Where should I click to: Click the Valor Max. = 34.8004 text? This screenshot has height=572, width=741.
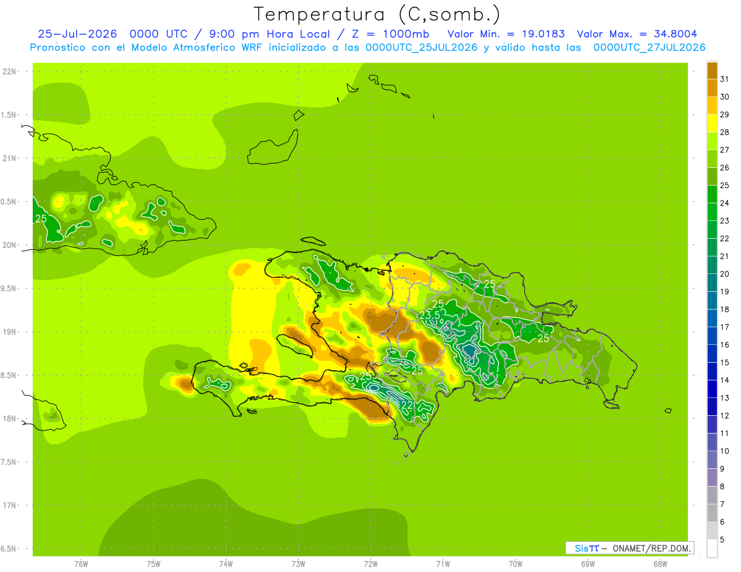637,34
